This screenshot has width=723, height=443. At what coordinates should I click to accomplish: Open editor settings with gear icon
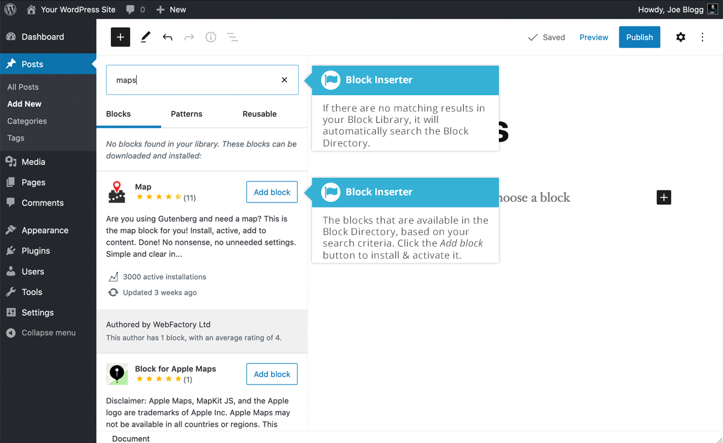[x=680, y=37]
